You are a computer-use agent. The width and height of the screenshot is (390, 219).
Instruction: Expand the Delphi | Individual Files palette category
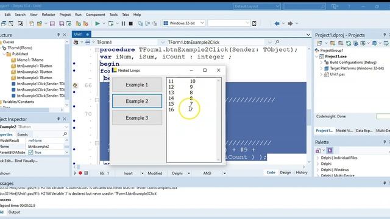point(317,158)
